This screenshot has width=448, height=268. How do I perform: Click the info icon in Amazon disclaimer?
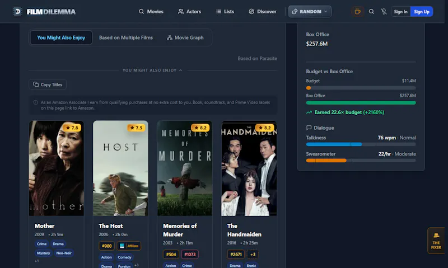click(x=35, y=102)
